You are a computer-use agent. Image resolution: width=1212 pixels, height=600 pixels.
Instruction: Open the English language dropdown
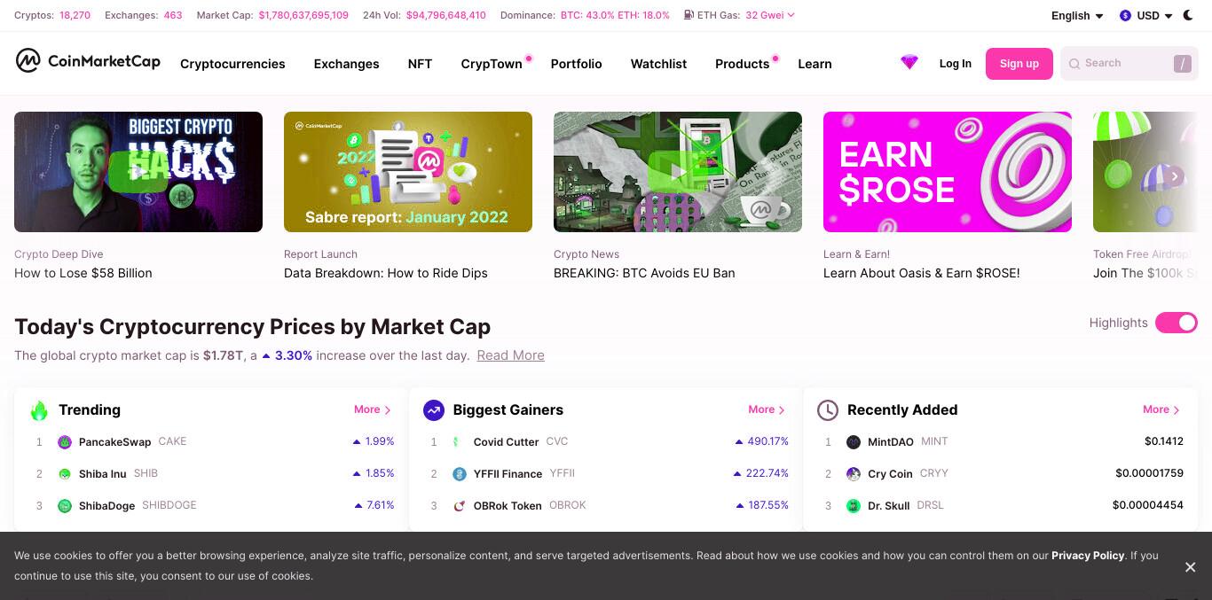[1077, 15]
